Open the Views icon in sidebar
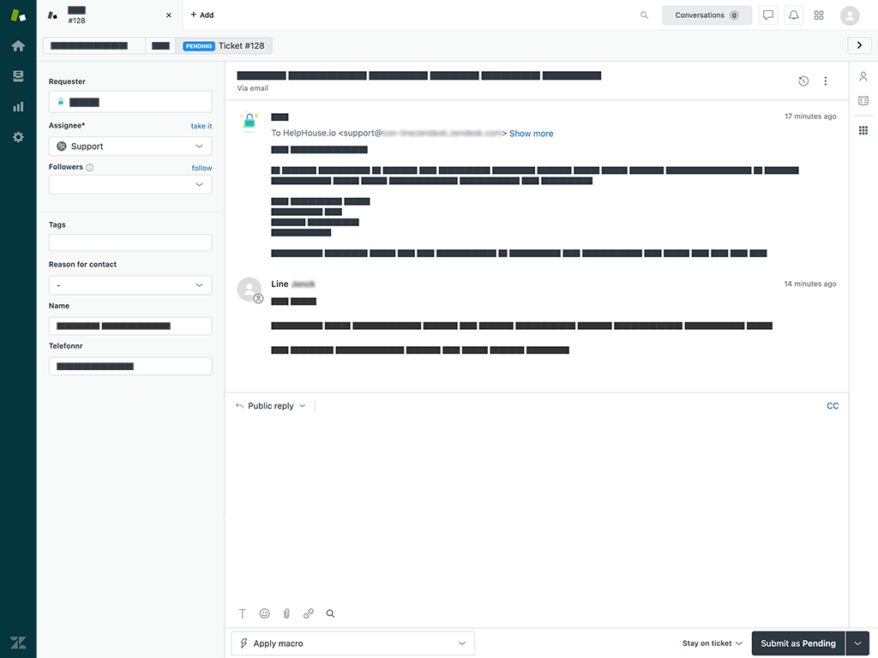Image resolution: width=878 pixels, height=658 pixels. [18, 76]
